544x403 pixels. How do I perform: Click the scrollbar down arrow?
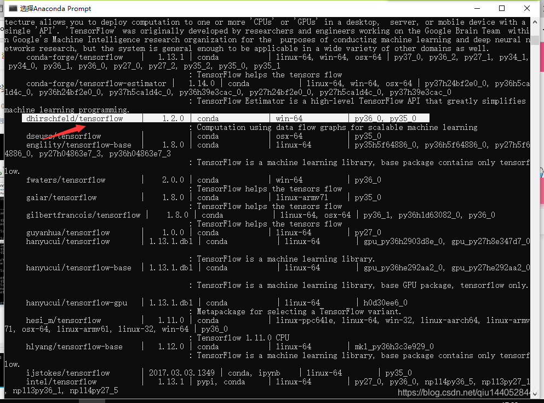pyautogui.click(x=535, y=394)
